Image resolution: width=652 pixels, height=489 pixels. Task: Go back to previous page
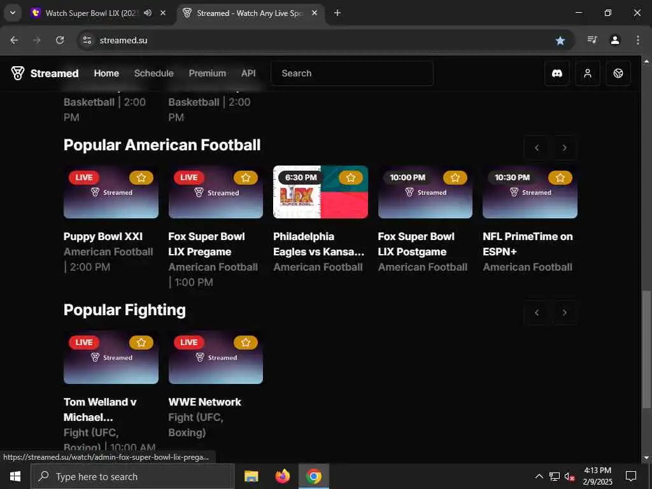[14, 40]
